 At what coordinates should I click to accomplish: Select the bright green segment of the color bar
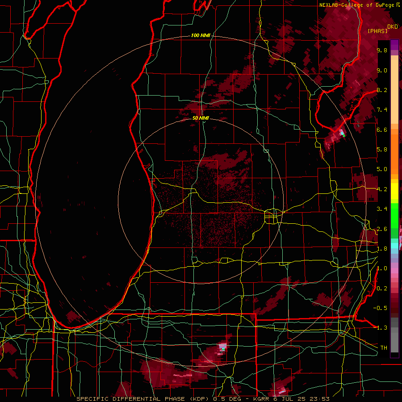point(394,216)
